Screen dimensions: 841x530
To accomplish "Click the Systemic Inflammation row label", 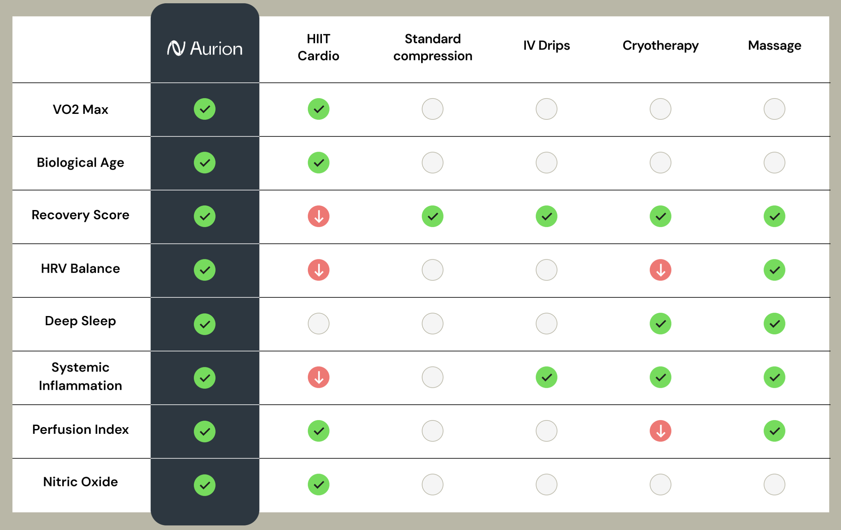I will (x=80, y=376).
